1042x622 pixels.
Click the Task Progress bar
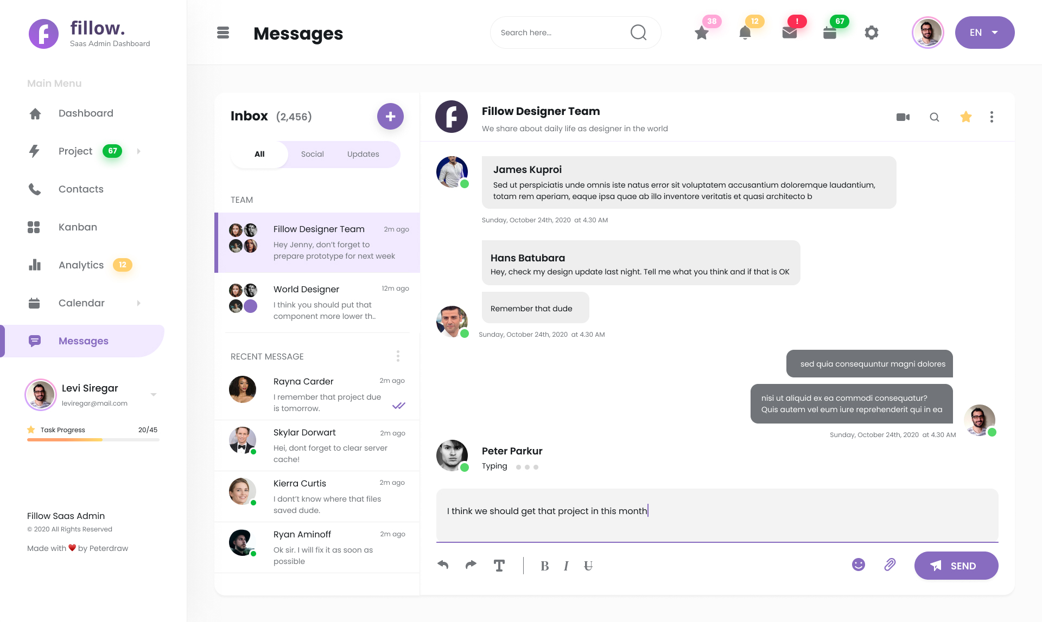click(93, 440)
